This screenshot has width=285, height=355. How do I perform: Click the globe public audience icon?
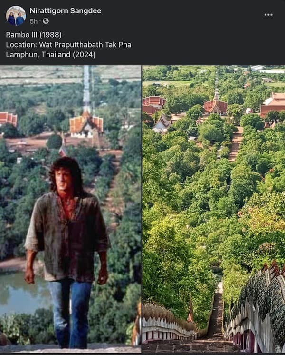46,21
